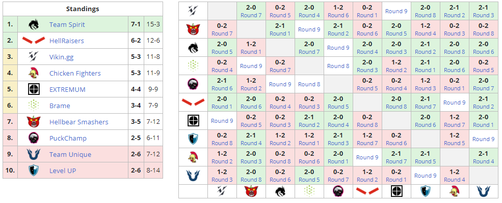Viewport: 502px width, 203px height.
Task: Open the Vikin.gg team name link
Action: click(61, 57)
